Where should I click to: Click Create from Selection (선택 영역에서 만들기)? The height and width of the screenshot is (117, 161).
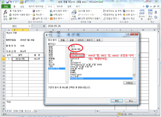[x=89, y=19]
